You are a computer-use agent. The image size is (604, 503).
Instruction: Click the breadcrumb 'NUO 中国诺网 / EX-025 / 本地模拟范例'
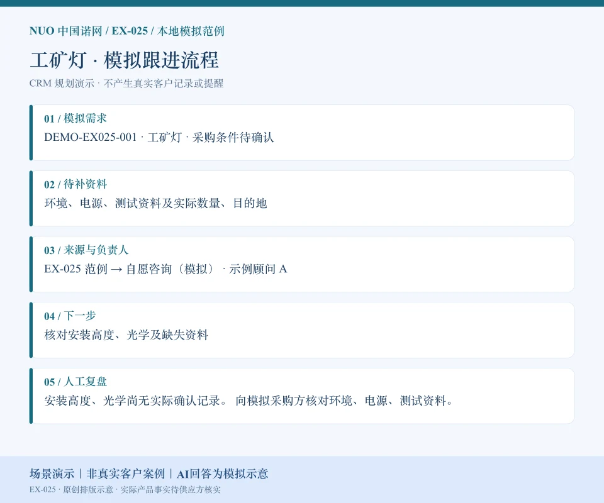pos(126,31)
